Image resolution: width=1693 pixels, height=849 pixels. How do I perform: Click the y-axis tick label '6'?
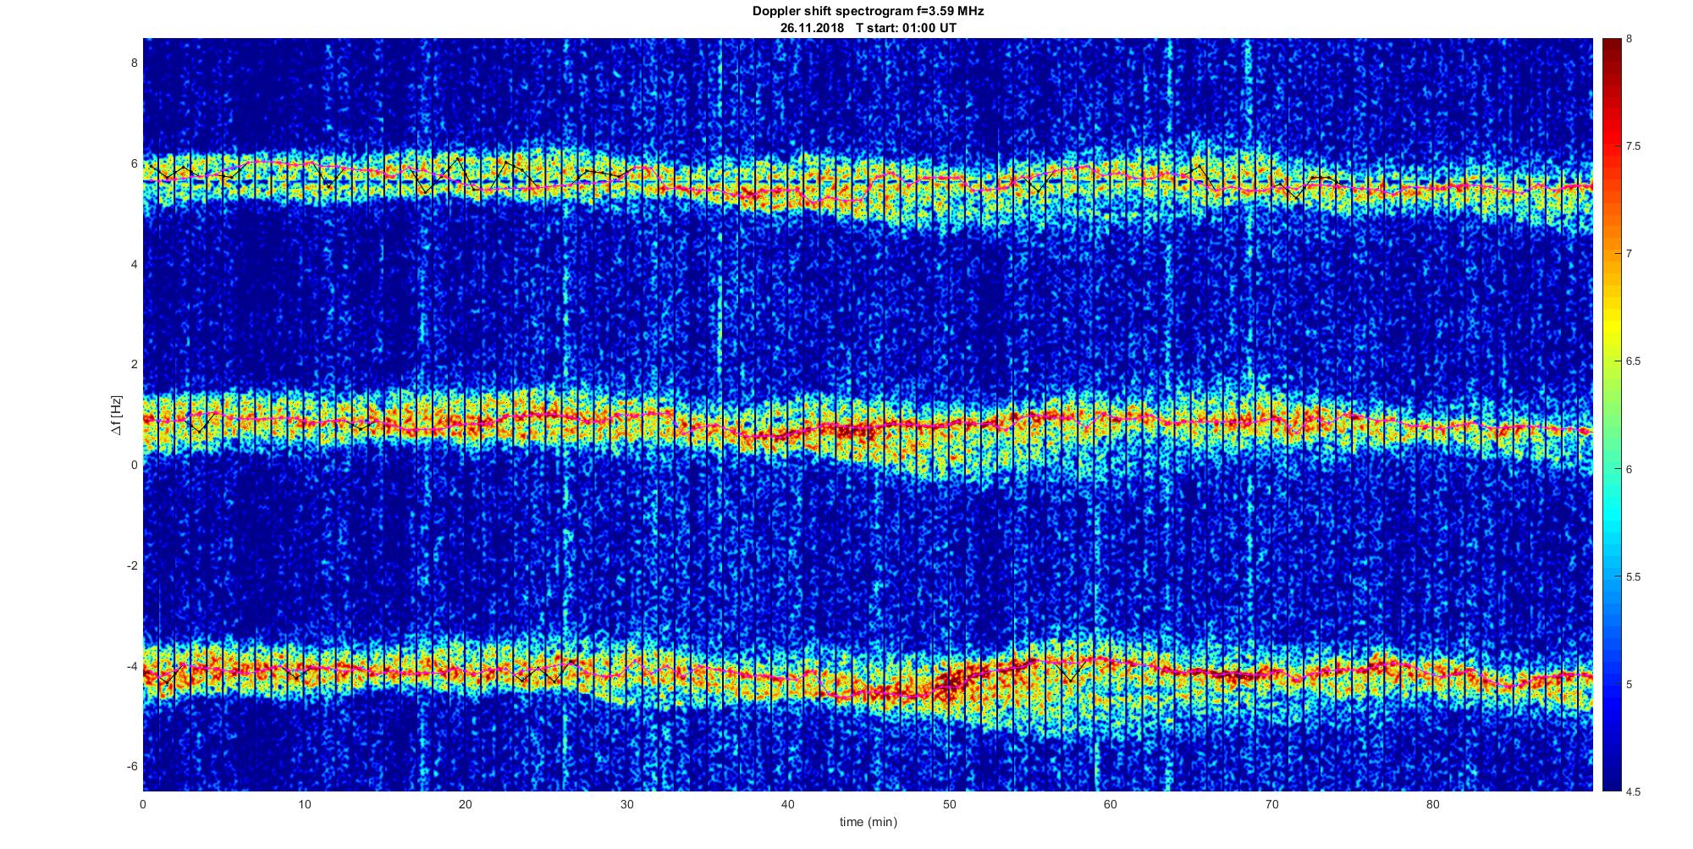coord(133,163)
